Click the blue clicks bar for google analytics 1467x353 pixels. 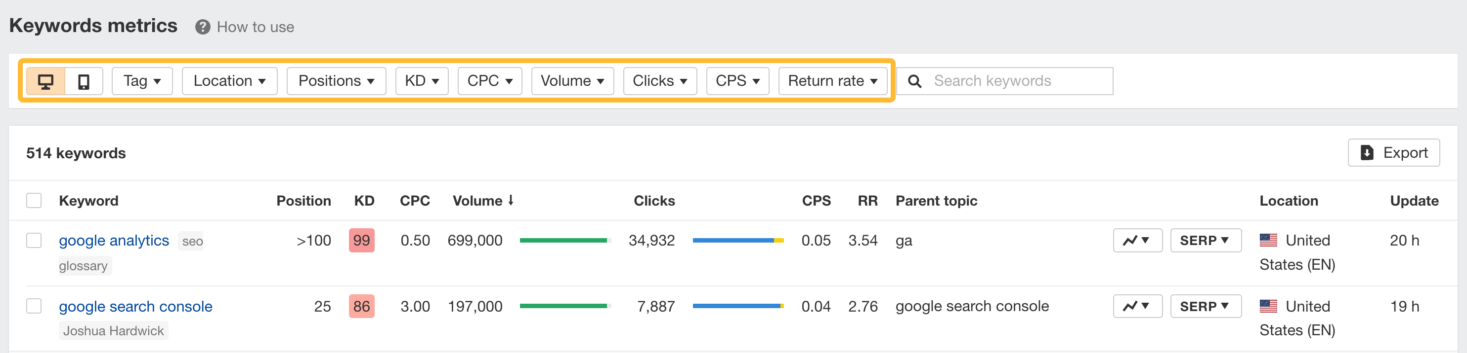(x=733, y=241)
